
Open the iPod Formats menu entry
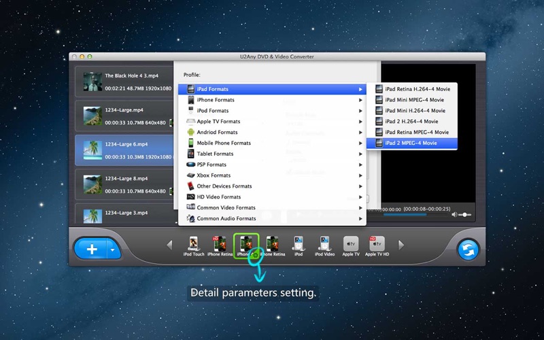(x=272, y=111)
